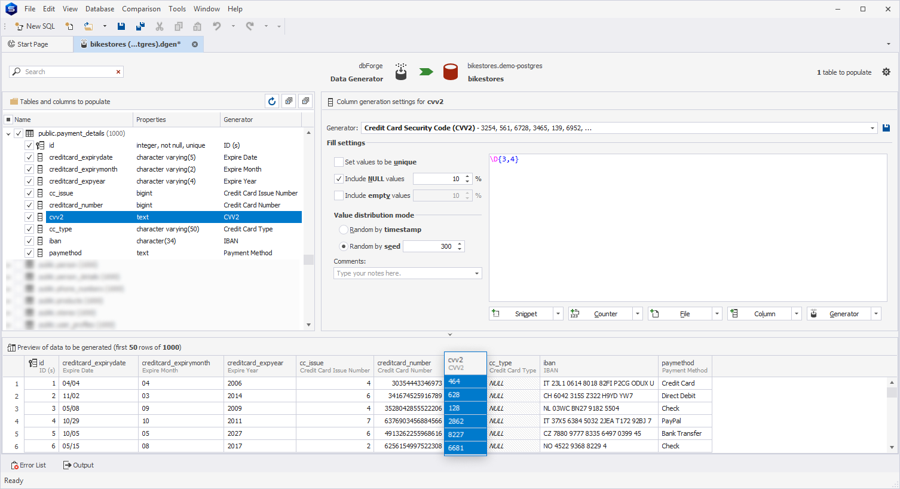
Task: Toggle Include NULL values checkbox
Action: (x=339, y=179)
